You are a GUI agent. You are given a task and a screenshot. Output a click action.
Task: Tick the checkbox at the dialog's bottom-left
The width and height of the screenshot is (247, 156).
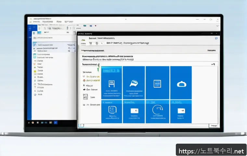[82, 125]
